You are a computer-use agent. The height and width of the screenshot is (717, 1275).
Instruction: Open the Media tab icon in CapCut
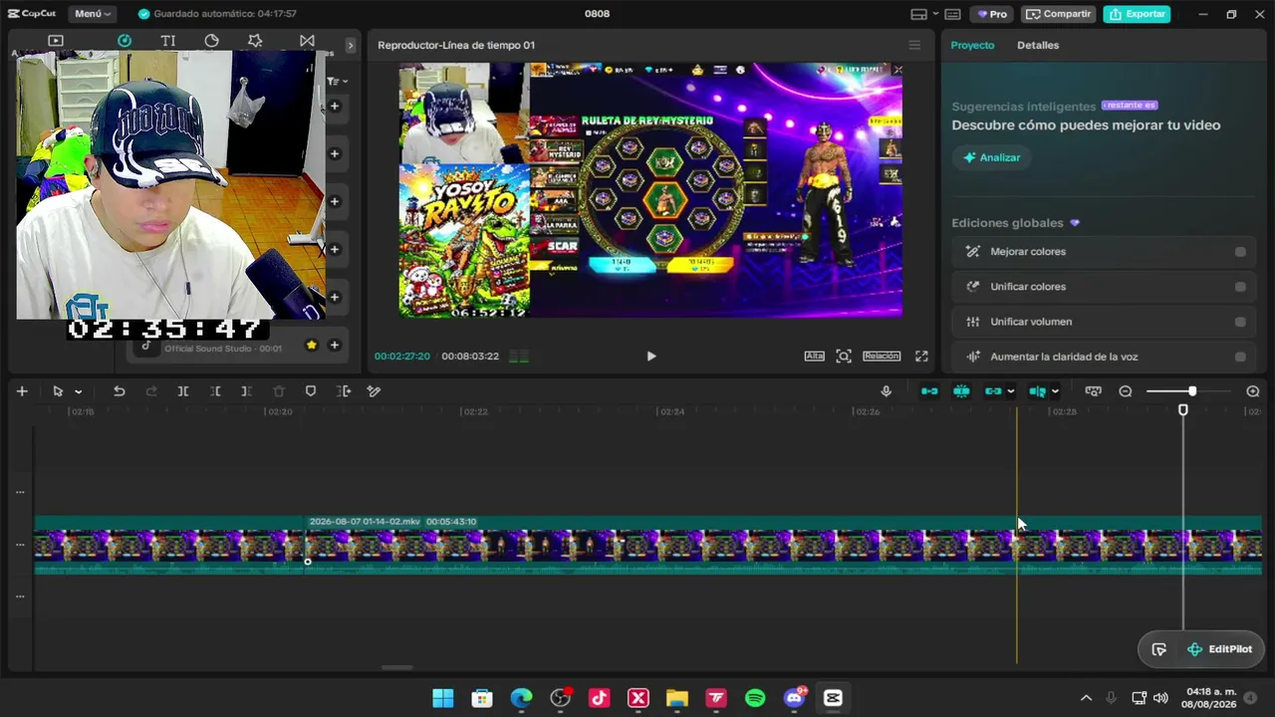(56, 41)
